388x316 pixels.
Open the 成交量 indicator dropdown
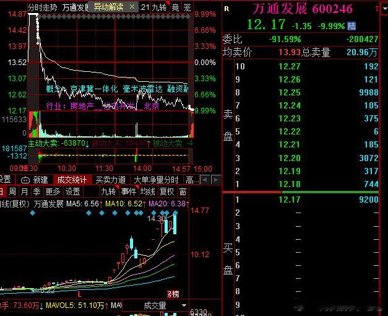pyautogui.click(x=184, y=305)
